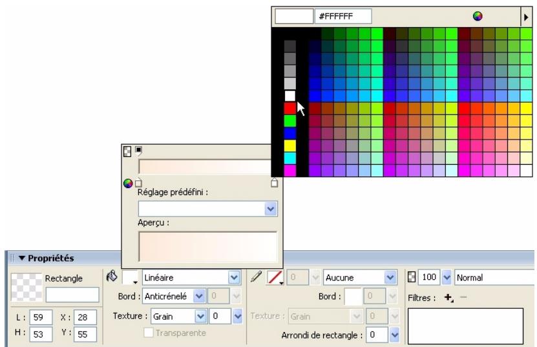Open the system color picker wheel in swatch popup
The height and width of the screenshot is (347, 537).
pyautogui.click(x=478, y=16)
